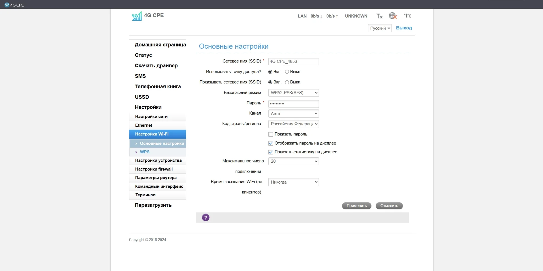Image resolution: width=543 pixels, height=271 pixels.
Task: Click the LAN connection label
Action: [x=302, y=16]
